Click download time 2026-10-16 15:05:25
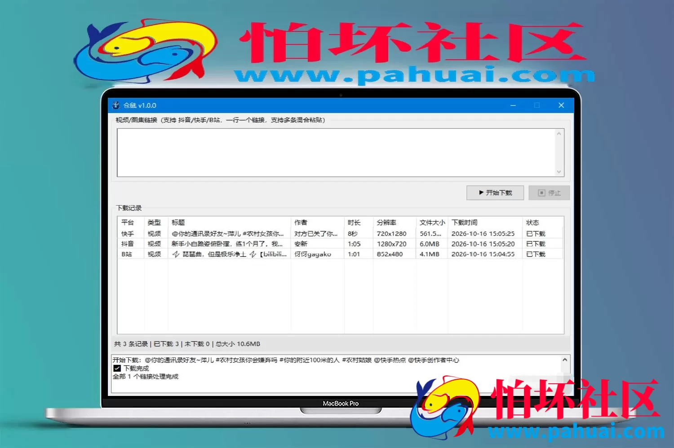The image size is (674, 448). pos(483,233)
